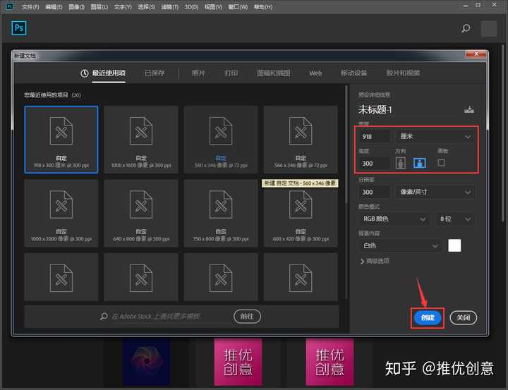Select preset 640 x 800 像素 @ 300 ppi
The height and width of the screenshot is (390, 508).
pyautogui.click(x=141, y=214)
